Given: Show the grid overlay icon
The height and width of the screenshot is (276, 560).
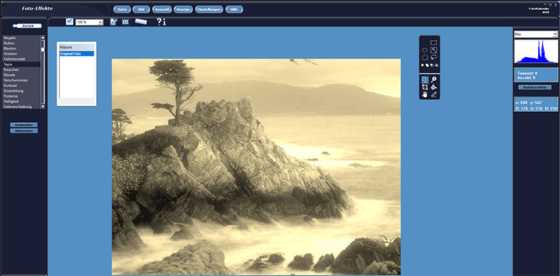Looking at the screenshot, I should (125, 22).
